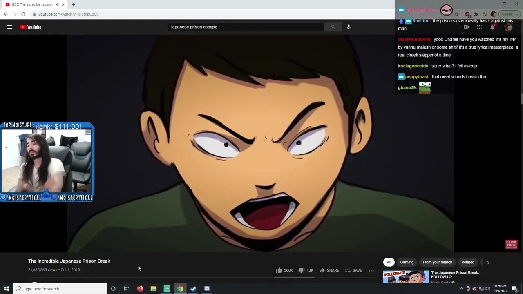Select the Gaming filter chip
Screen dimensions: 523x294
(x=407, y=262)
